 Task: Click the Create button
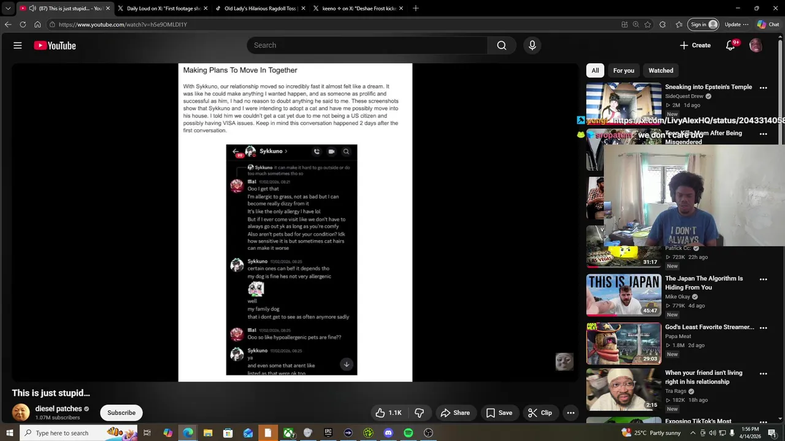[695, 45]
